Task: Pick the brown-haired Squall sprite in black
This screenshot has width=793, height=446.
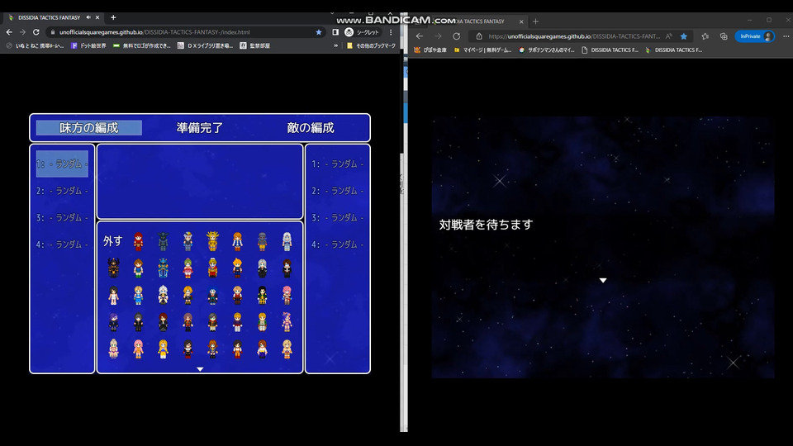Action: (287, 268)
